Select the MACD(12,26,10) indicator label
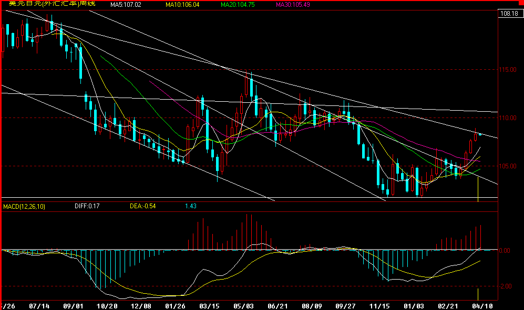 pyautogui.click(x=25, y=207)
